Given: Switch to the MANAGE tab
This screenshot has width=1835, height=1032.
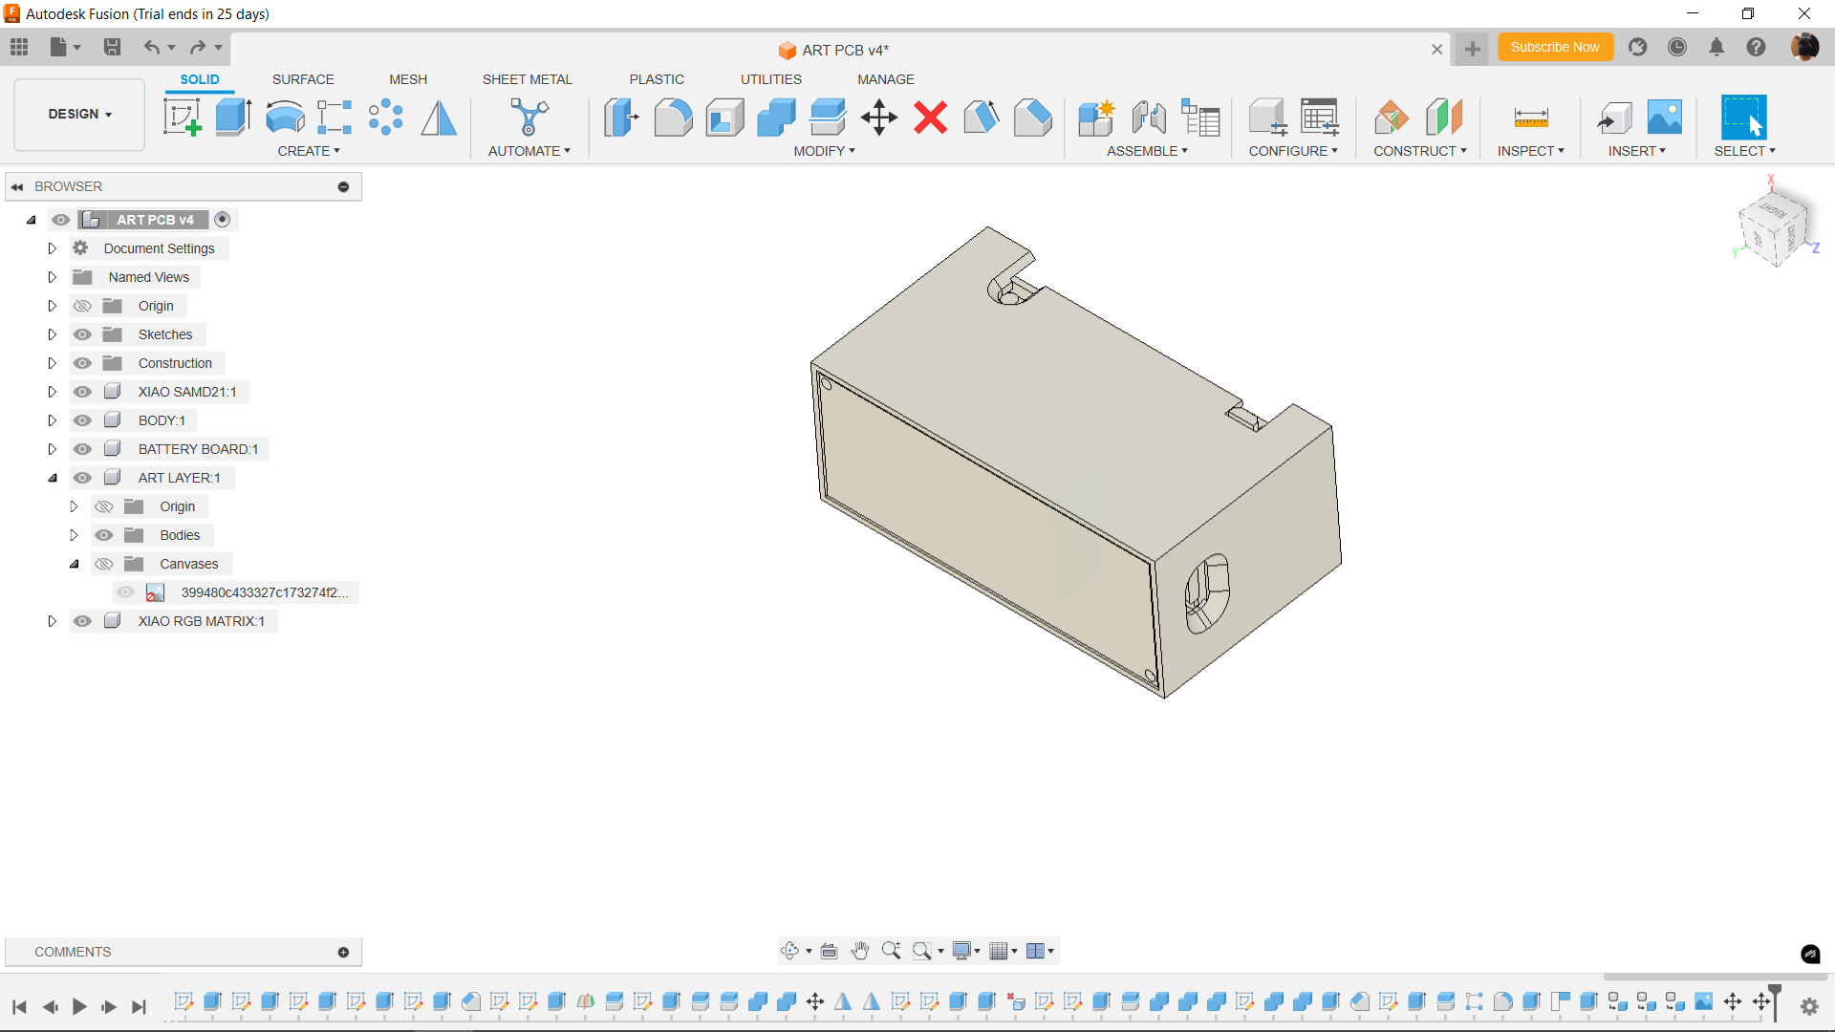Looking at the screenshot, I should pyautogui.click(x=886, y=79).
